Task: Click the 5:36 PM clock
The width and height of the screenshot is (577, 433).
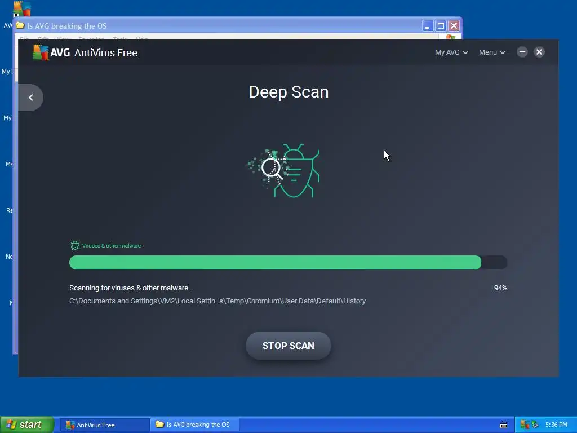Action: pos(556,425)
